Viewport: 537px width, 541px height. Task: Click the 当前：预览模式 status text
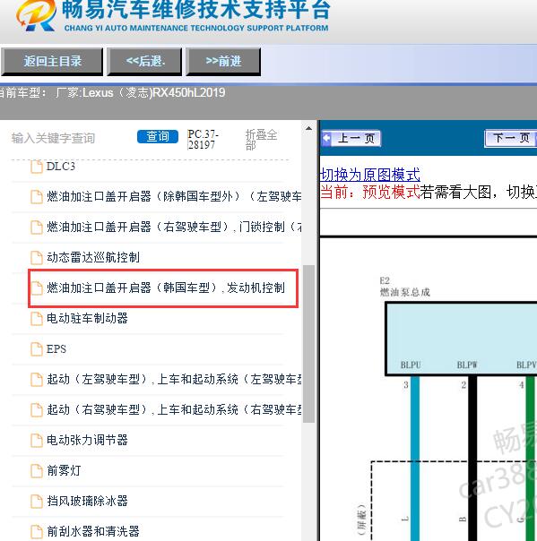click(370, 192)
